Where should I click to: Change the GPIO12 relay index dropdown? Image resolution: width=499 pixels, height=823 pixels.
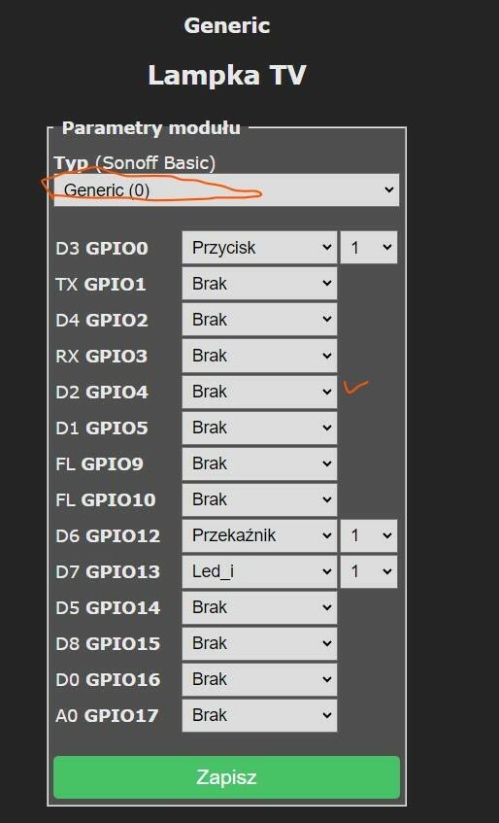369,535
